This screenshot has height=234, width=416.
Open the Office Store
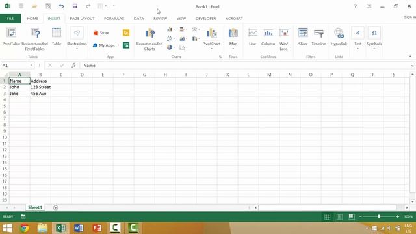tap(101, 33)
